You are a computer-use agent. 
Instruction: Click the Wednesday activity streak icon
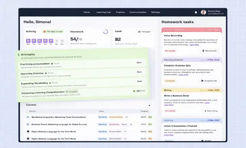(x=40, y=41)
